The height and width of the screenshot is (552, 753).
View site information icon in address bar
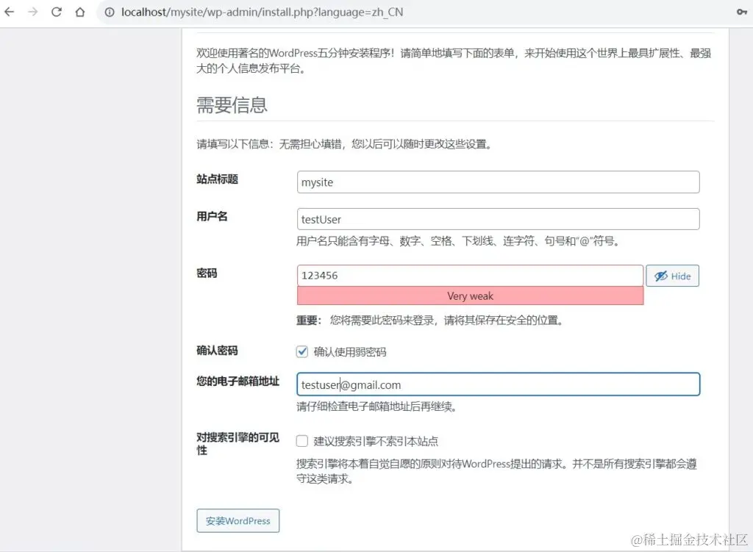[110, 12]
